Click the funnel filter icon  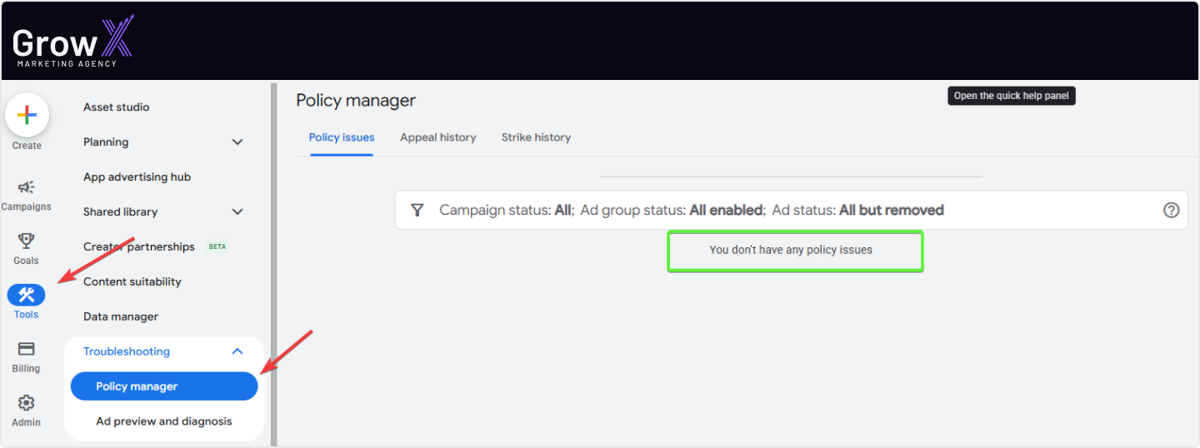417,210
